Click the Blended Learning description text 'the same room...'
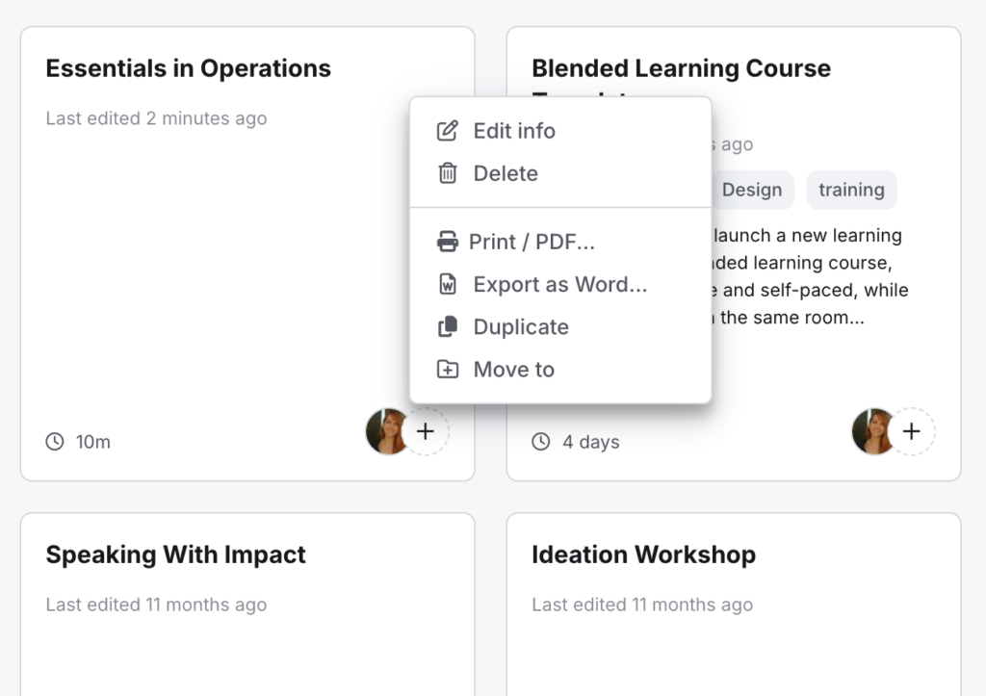This screenshot has width=986, height=696. point(791,318)
